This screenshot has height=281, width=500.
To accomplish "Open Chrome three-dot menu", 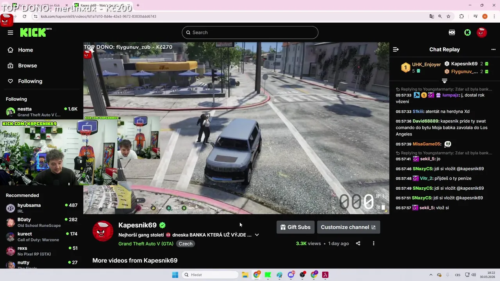I will tap(493, 16).
